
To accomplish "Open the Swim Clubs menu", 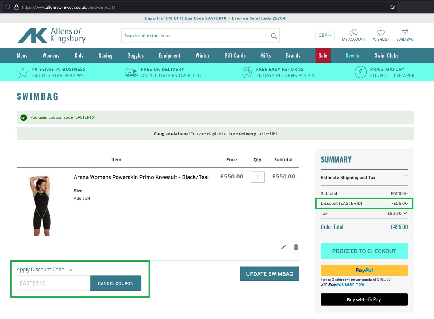I will (x=386, y=55).
